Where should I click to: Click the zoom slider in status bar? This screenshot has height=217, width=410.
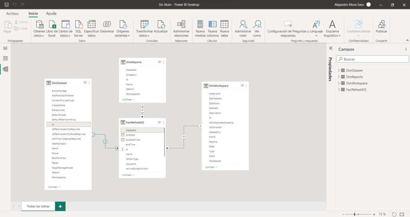[355, 214]
